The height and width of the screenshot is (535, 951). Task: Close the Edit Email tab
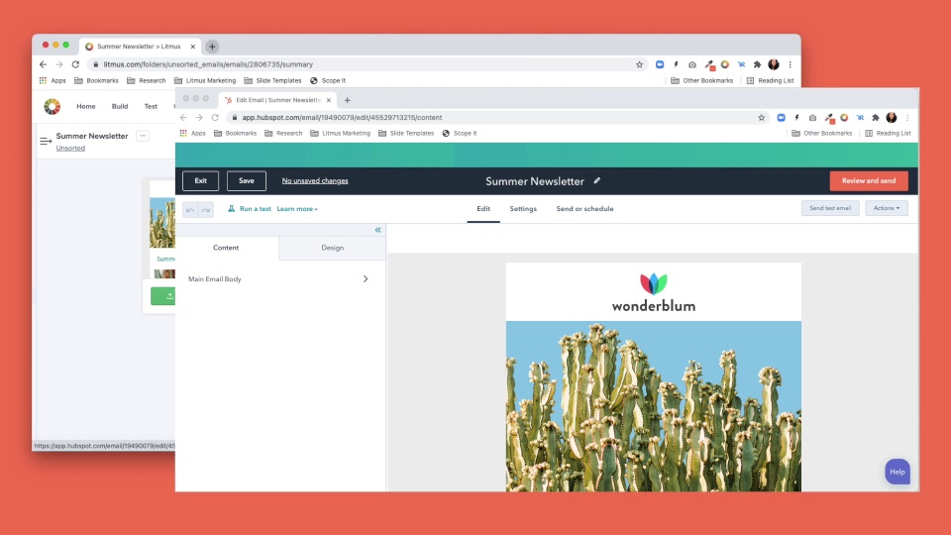tap(329, 100)
